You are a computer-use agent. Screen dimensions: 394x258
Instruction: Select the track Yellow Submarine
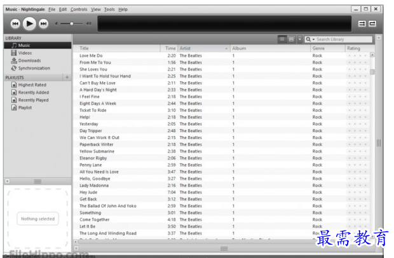[x=222, y=151]
